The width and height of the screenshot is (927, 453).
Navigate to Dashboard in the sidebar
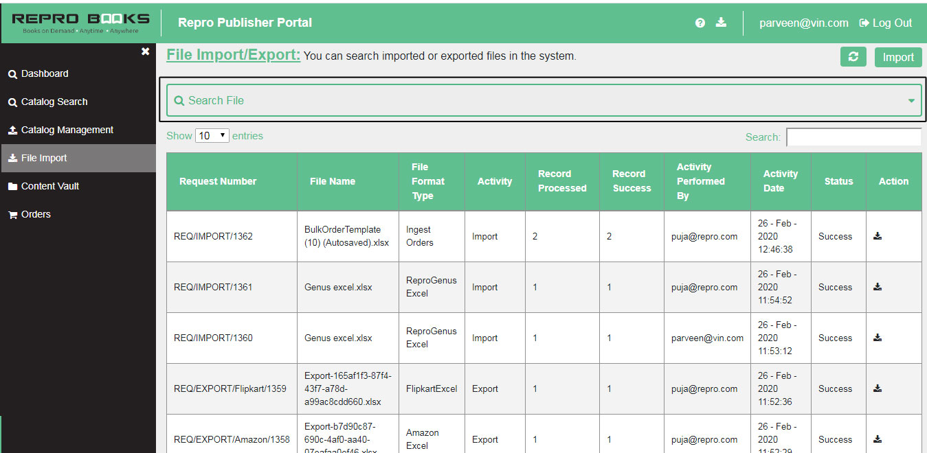click(38, 73)
